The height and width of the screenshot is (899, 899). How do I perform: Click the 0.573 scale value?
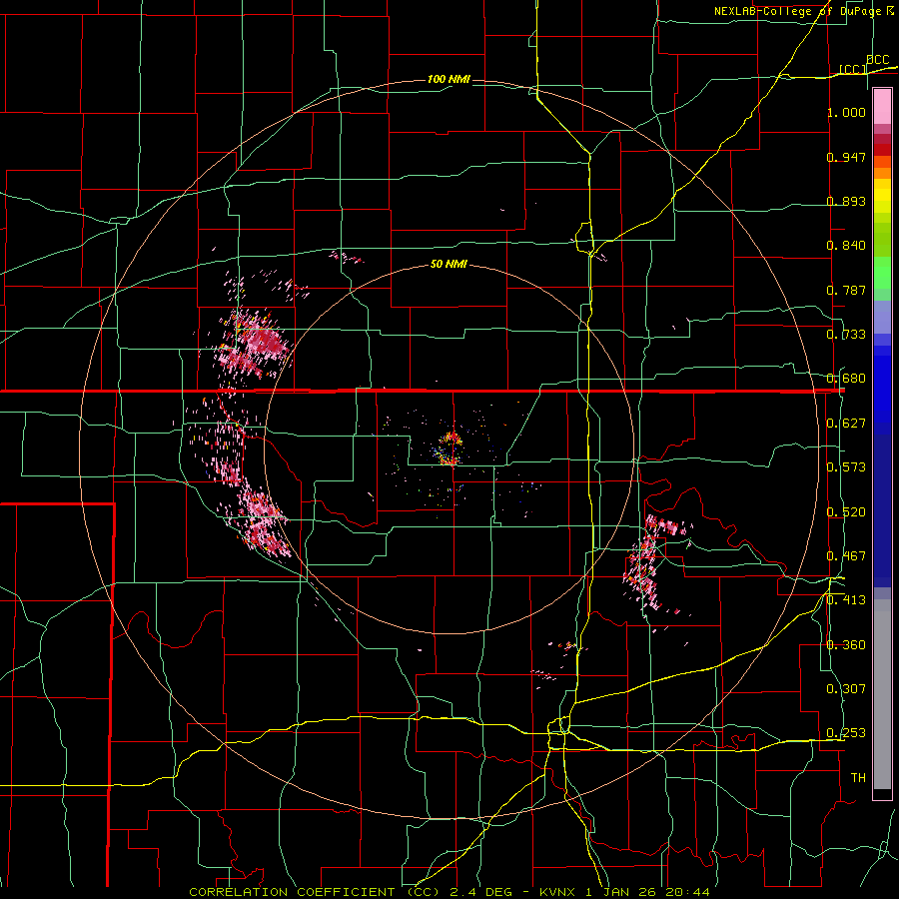[846, 467]
